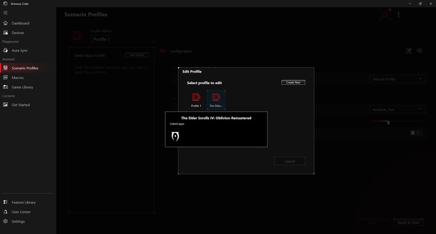This screenshot has height=234, width=436.
Task: Go to Game Library in sidebar
Action: 22,87
